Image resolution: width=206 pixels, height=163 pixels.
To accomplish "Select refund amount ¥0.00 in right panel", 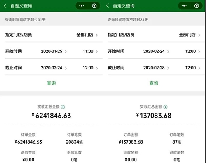I will 131,160.
